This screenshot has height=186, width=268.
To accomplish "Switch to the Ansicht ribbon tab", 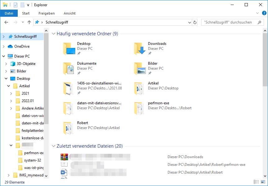I will coord(69,13).
